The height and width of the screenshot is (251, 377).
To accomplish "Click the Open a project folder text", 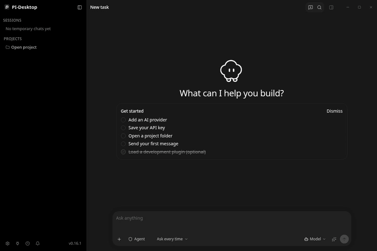I will point(150,136).
